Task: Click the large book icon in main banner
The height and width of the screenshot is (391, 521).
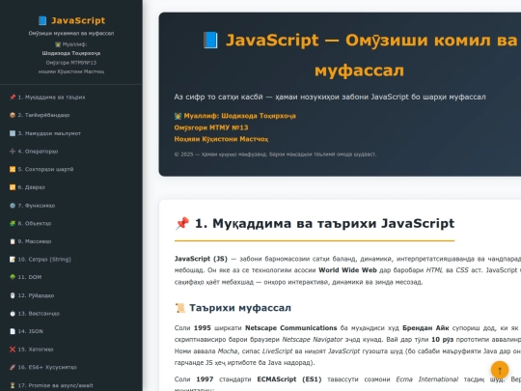Action: [210, 41]
